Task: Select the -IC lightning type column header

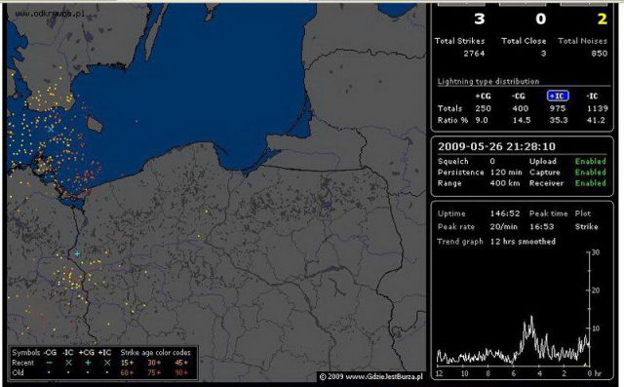Action: click(x=592, y=96)
